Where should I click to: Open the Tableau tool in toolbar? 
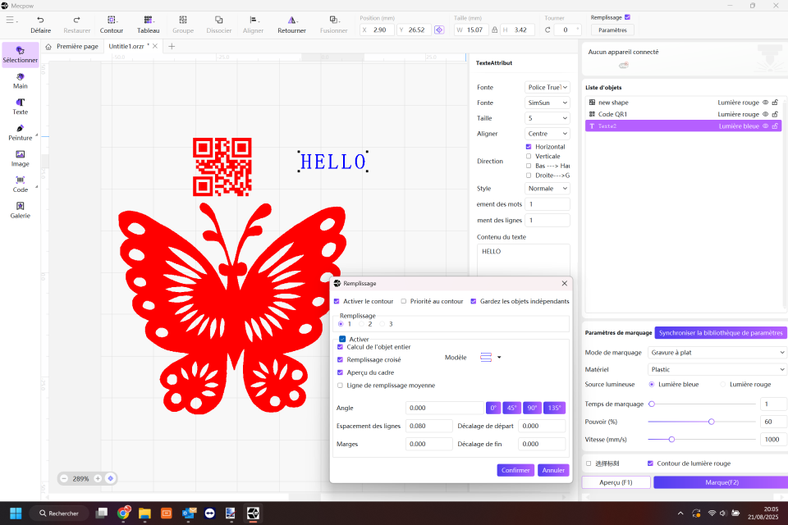click(148, 20)
